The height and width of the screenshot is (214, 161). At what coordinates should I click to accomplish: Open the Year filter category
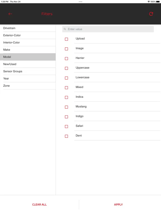tap(28, 79)
